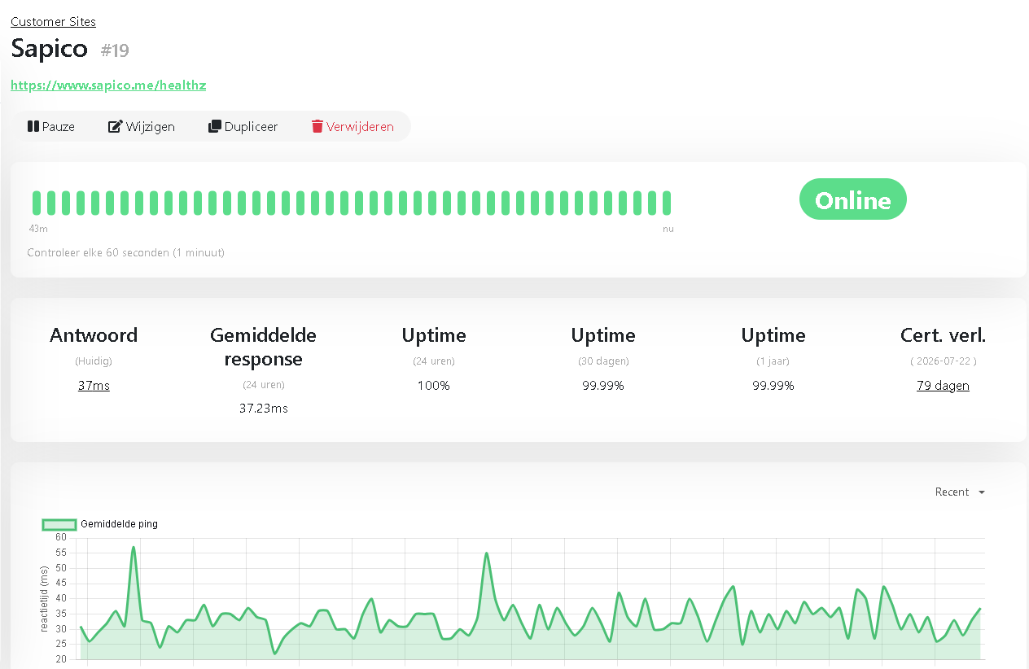Select the Sapico monitor title

point(50,48)
